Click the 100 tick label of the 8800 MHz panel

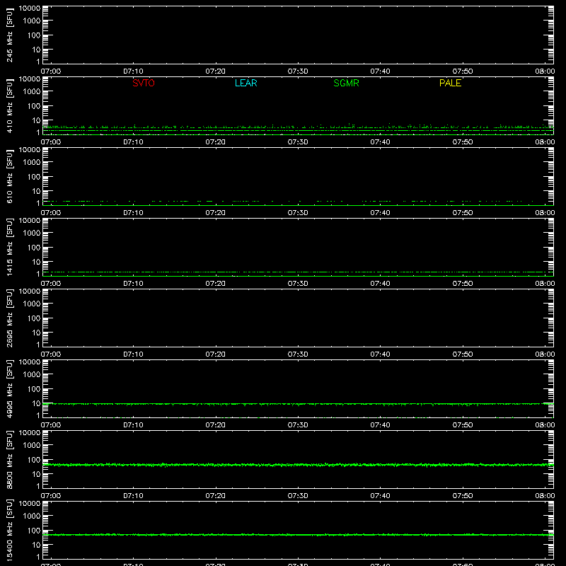[34, 460]
